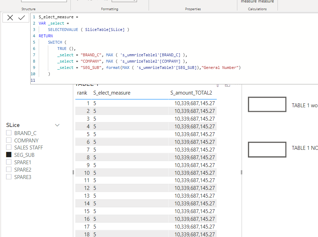Click the S_elect_measure name in formula line 1
This screenshot has width=318, height=237.
pyautogui.click(x=56, y=17)
